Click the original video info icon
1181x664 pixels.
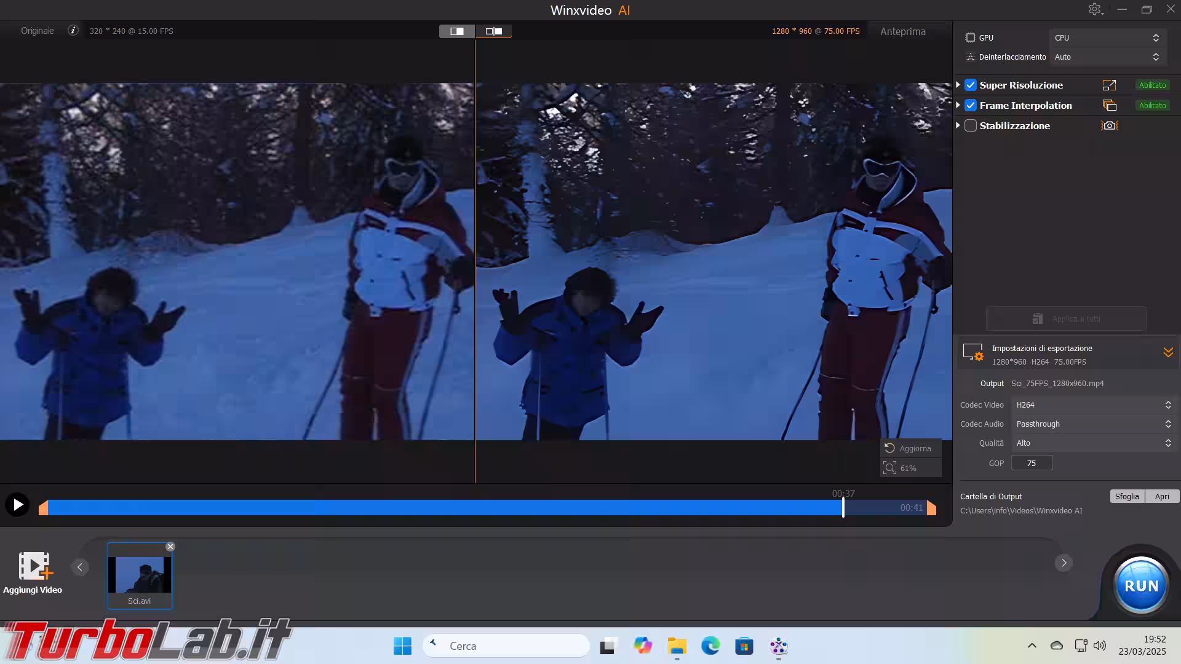tap(73, 30)
